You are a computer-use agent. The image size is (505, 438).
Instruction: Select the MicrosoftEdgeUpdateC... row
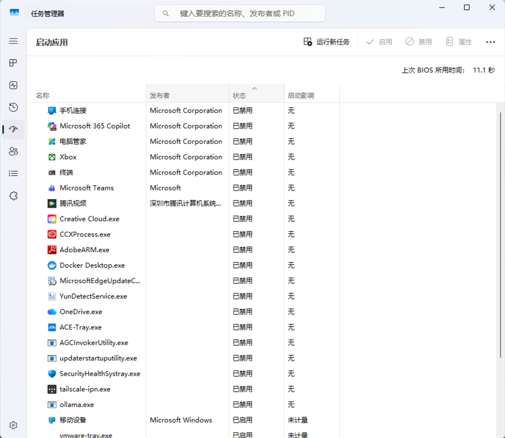[183, 281]
